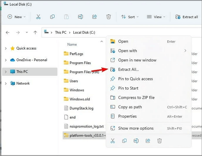Screen dimensions: 202x156
Task: Expand the Network tree node
Action: (6, 84)
